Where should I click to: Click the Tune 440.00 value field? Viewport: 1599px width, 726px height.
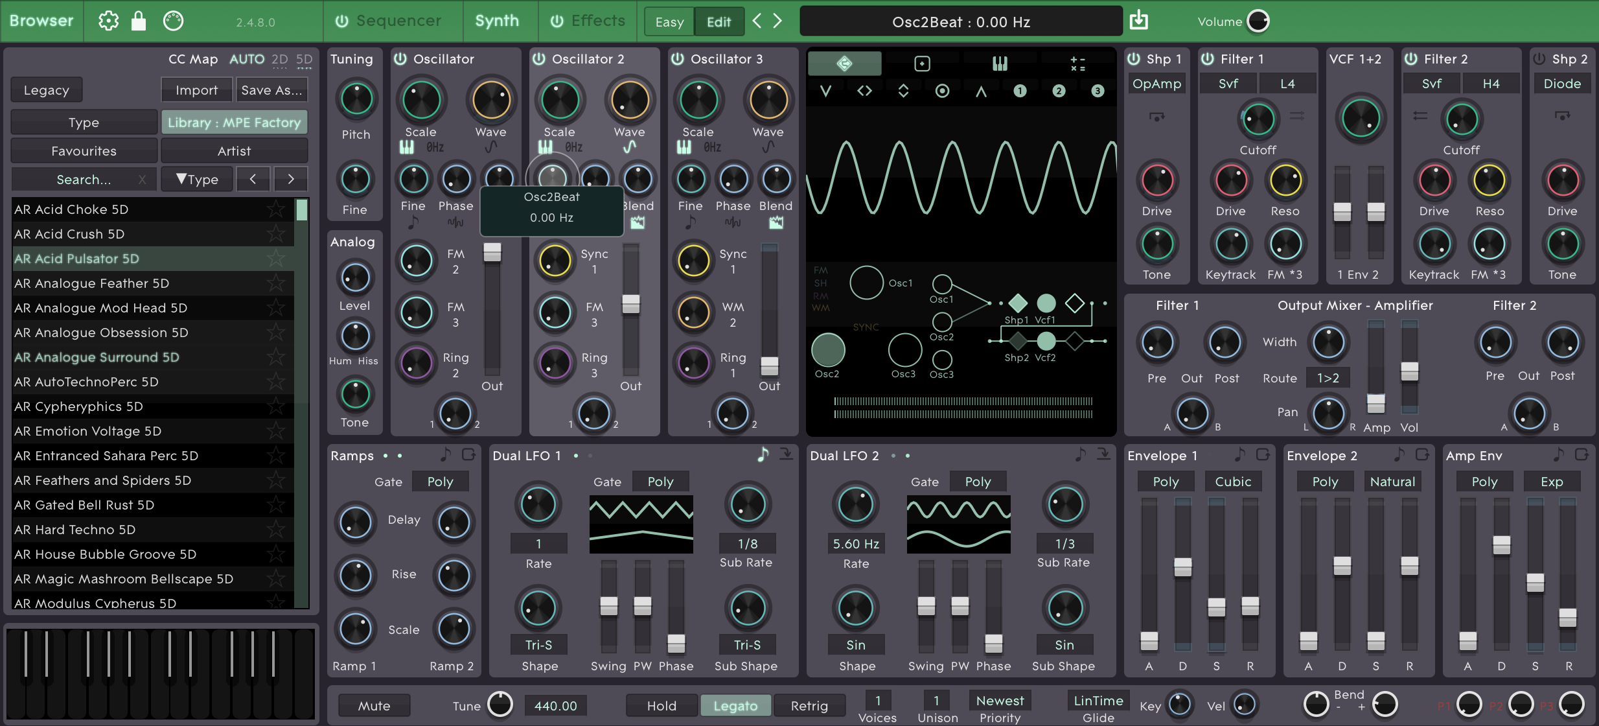click(555, 706)
